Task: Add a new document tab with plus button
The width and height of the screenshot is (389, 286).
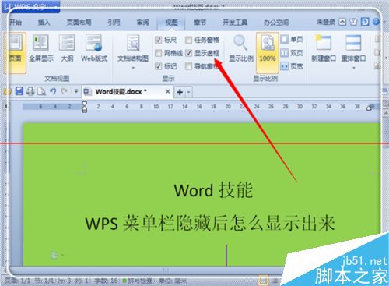Action: pos(180,92)
